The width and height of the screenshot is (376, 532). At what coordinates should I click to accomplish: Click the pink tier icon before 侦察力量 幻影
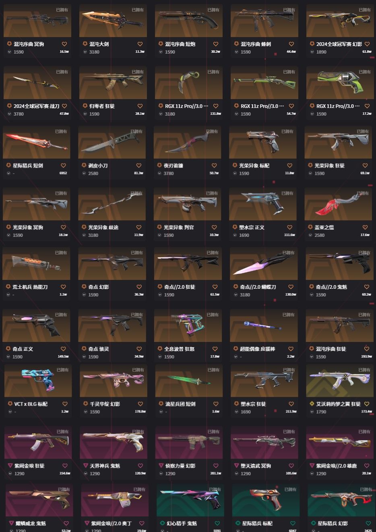point(161,466)
